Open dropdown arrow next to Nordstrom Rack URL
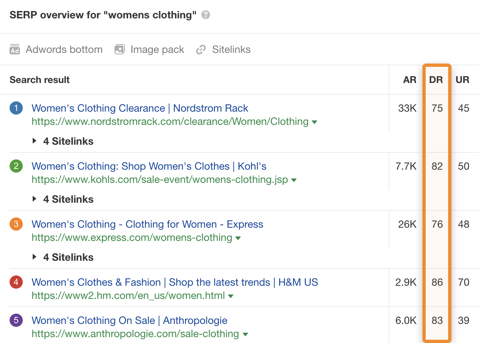The image size is (479, 343). pos(314,122)
